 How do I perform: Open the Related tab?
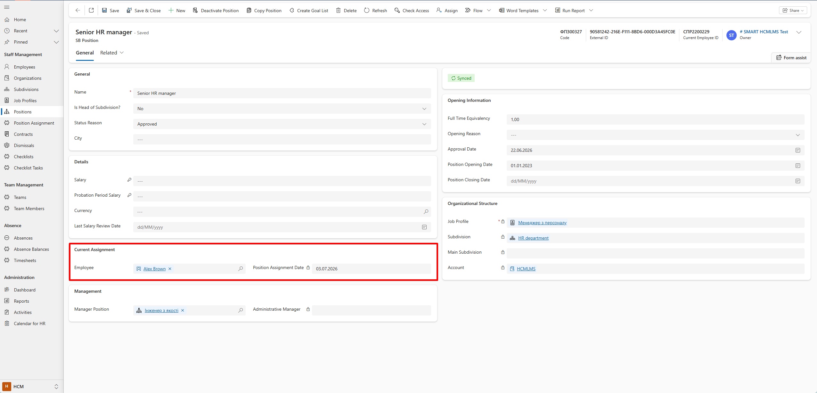point(112,53)
